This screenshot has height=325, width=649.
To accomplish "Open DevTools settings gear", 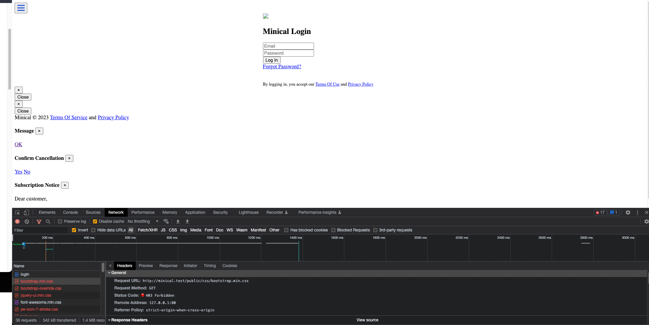I will (x=628, y=212).
